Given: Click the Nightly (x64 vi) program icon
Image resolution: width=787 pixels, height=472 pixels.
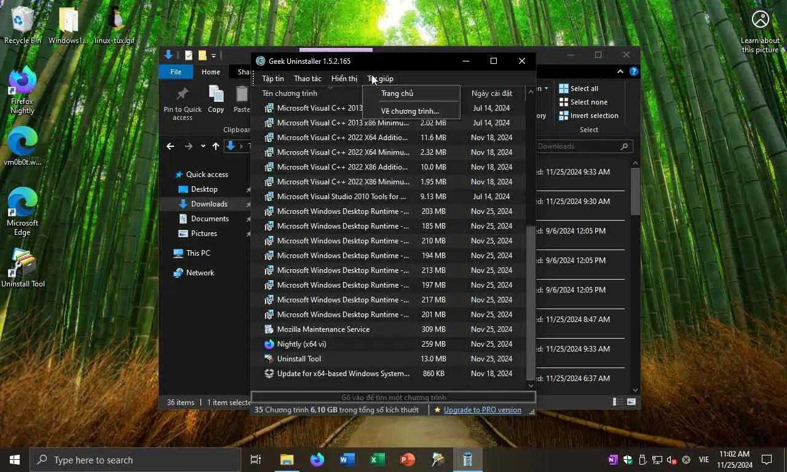Looking at the screenshot, I should click(269, 344).
